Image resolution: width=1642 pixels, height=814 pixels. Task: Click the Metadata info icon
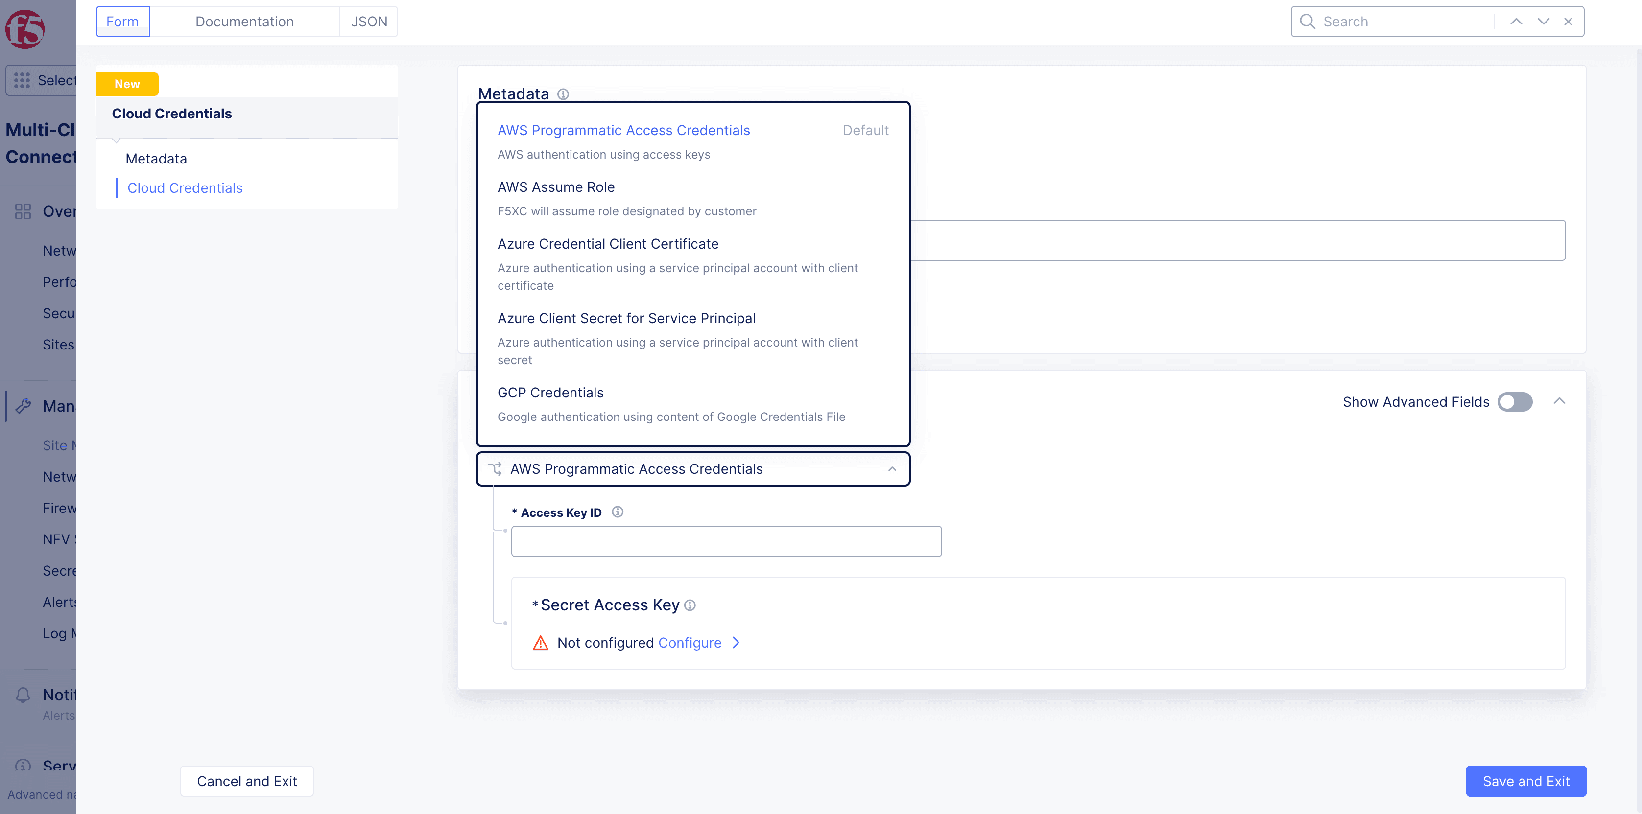[x=563, y=94]
